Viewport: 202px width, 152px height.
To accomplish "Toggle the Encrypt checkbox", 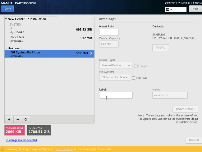I will point(136,66).
